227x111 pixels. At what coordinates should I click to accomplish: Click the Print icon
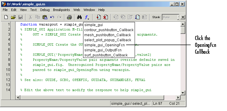(x=69, y=17)
